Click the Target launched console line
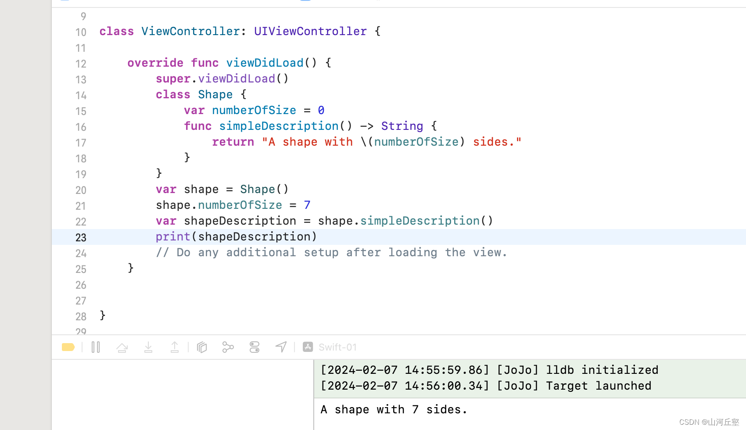The image size is (746, 430). (486, 386)
